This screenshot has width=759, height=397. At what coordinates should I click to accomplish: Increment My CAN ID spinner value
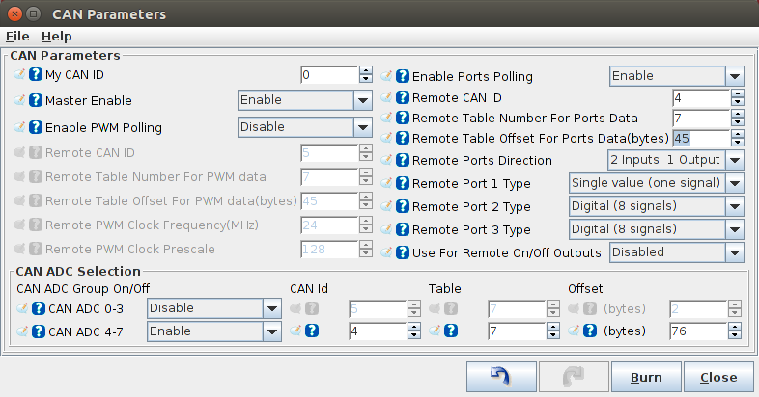[x=366, y=70]
